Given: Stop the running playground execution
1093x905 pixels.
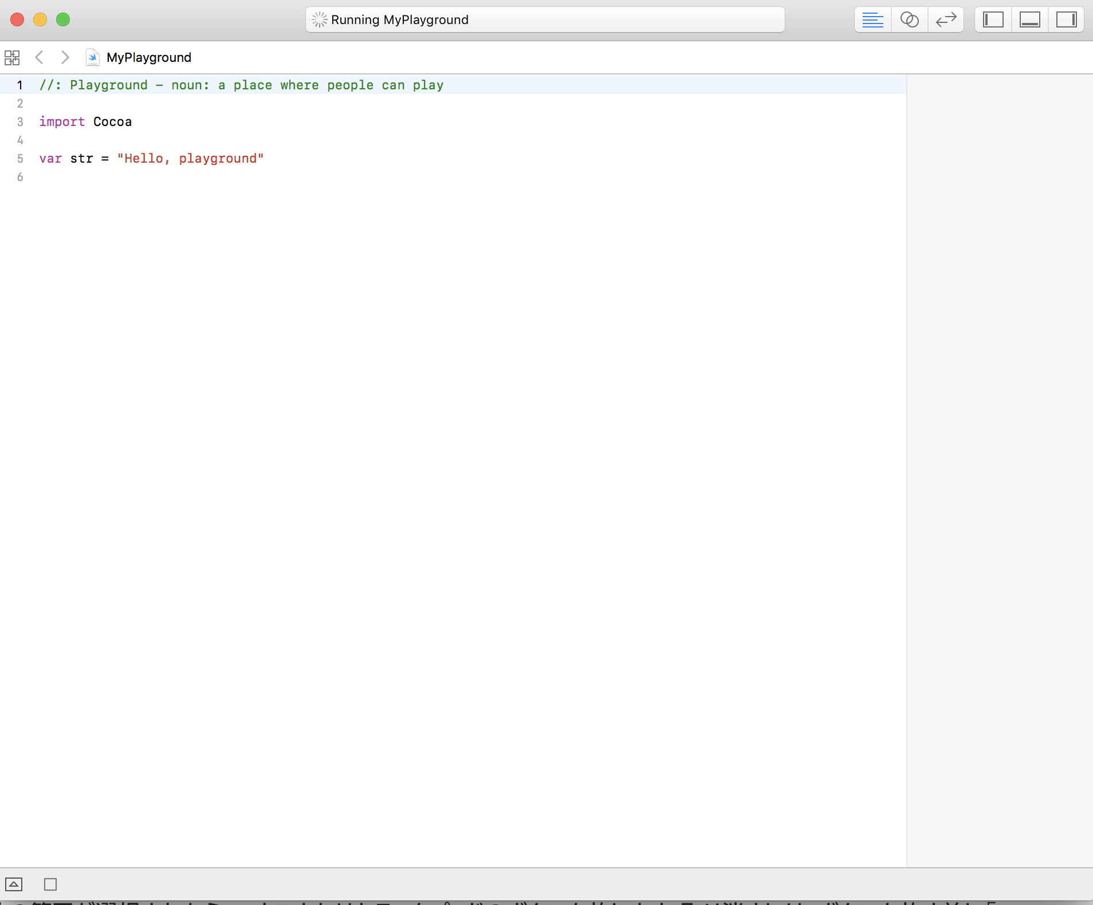Looking at the screenshot, I should click(x=50, y=884).
